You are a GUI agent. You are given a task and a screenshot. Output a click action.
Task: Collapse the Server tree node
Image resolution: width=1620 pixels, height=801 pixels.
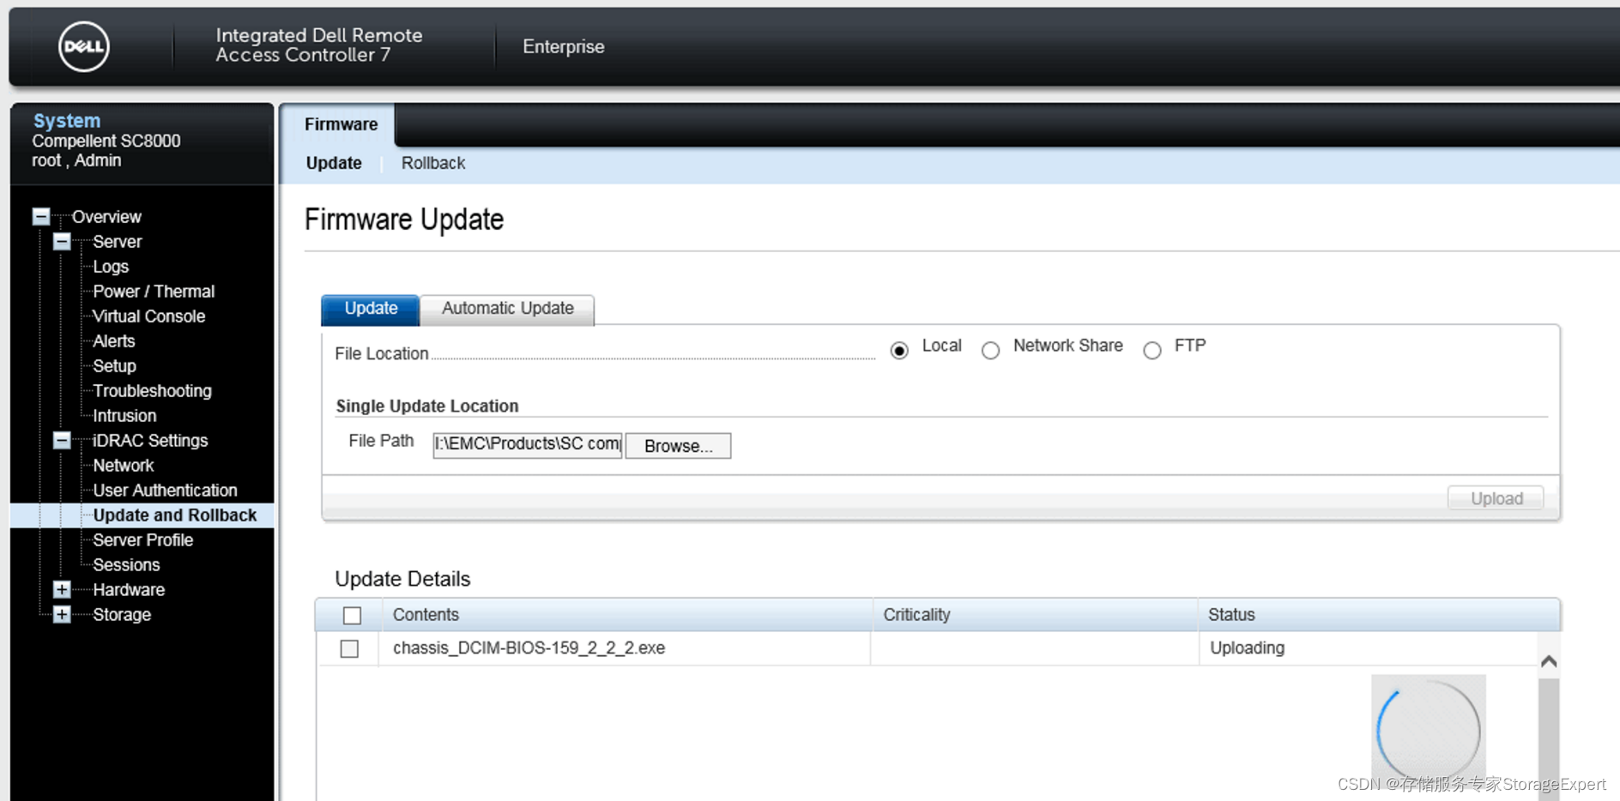(62, 241)
